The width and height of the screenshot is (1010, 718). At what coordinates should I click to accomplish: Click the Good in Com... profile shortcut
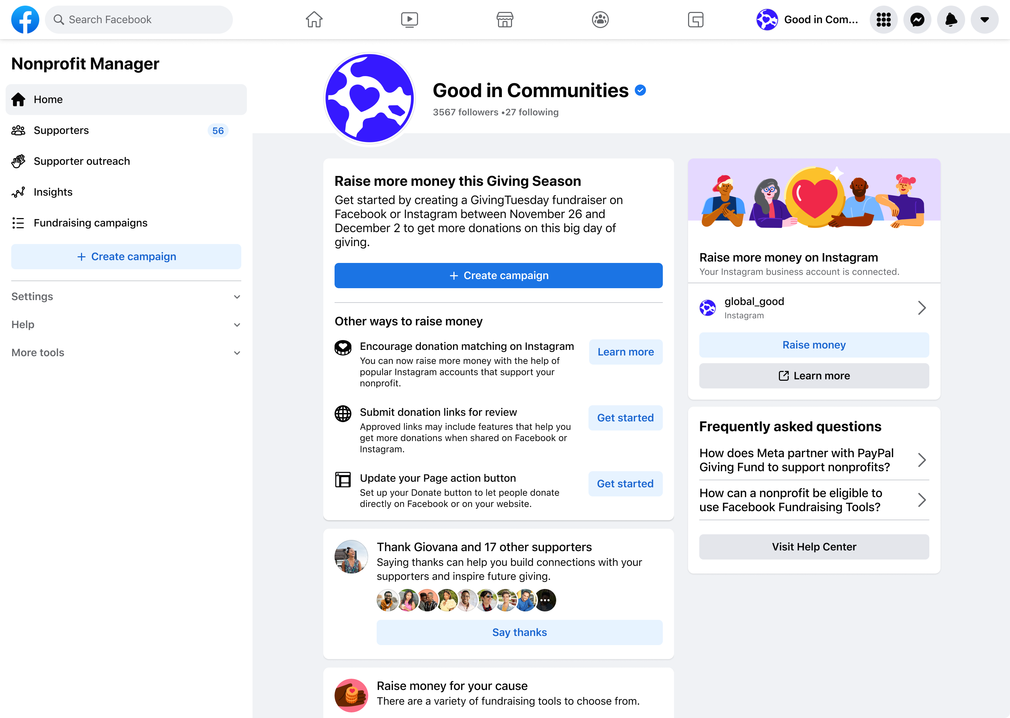point(807,19)
